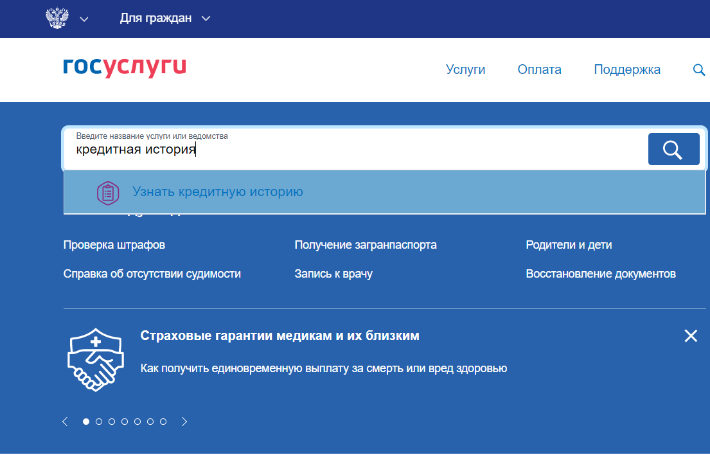
Task: Open "Проверка штрафов" link
Action: [x=114, y=245]
